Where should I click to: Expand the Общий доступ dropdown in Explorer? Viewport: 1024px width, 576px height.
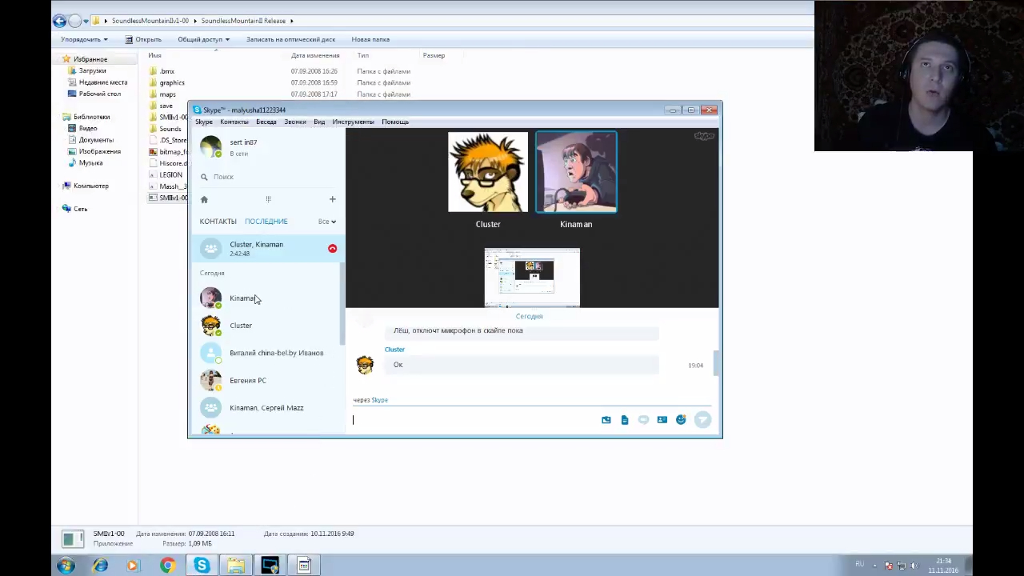(x=203, y=39)
